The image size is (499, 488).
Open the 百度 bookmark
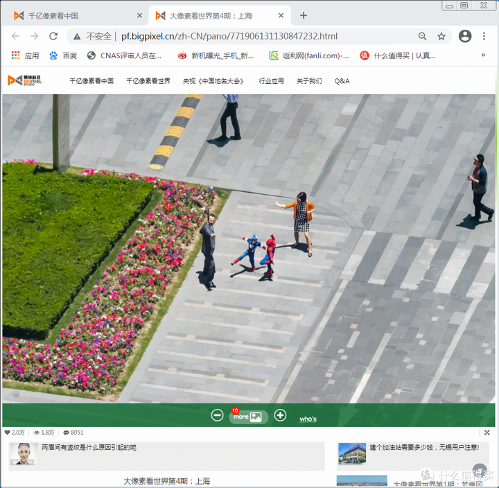(x=63, y=55)
